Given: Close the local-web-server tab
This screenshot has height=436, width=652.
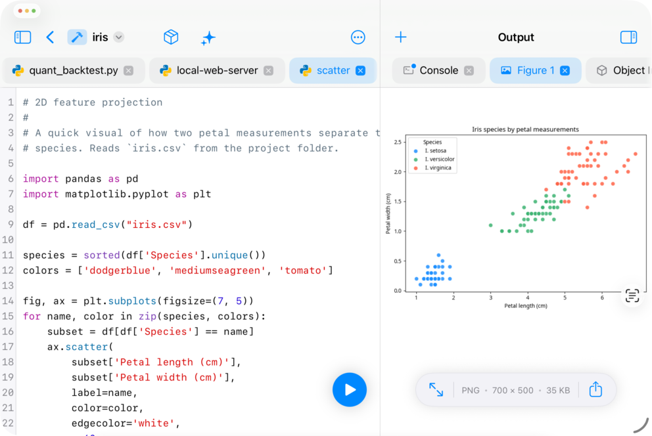Looking at the screenshot, I should (269, 71).
